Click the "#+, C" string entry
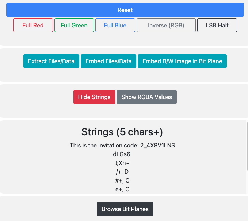 [x=122, y=180]
